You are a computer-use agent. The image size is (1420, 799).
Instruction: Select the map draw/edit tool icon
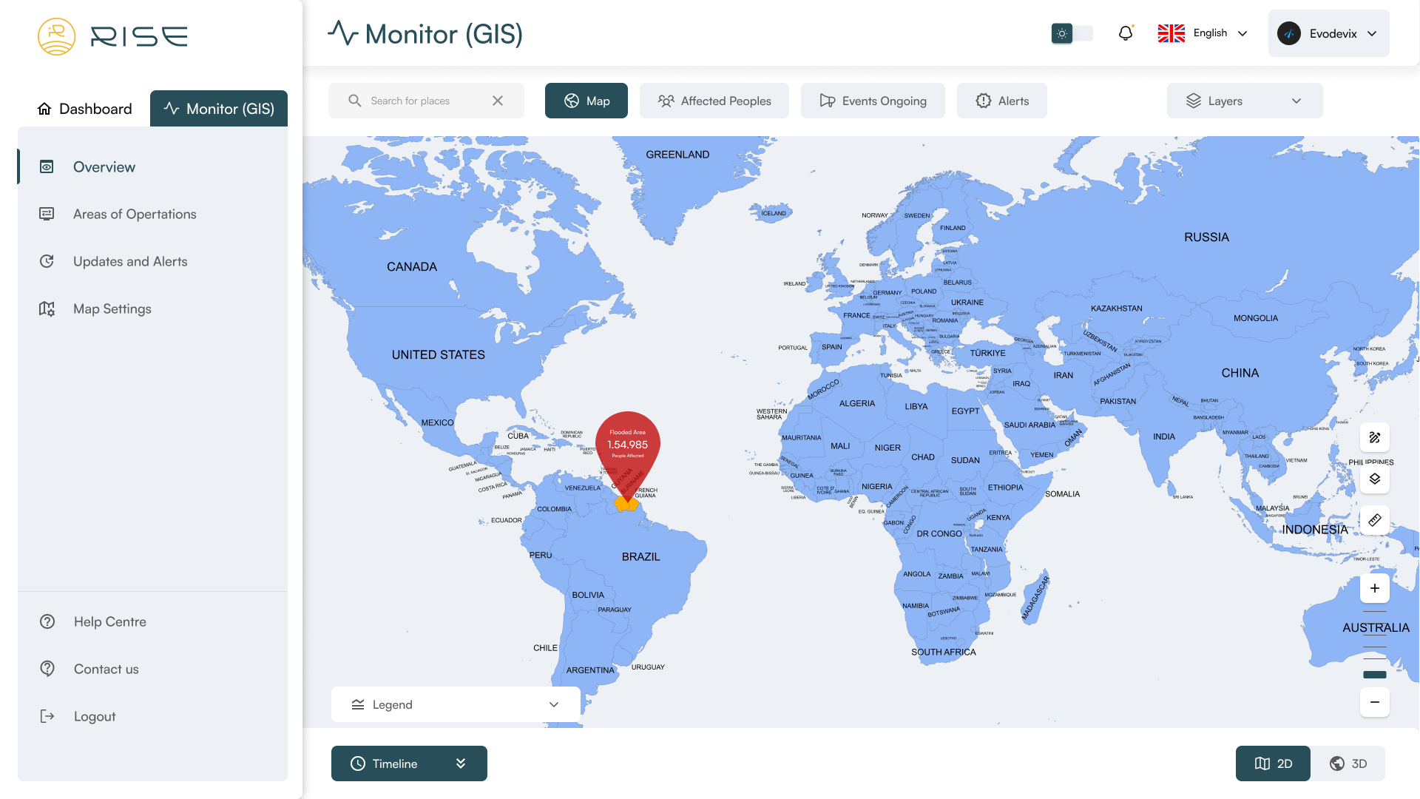click(x=1374, y=437)
